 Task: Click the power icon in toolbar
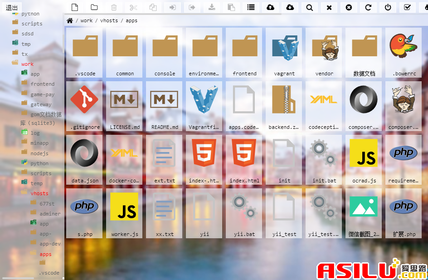(x=388, y=7)
